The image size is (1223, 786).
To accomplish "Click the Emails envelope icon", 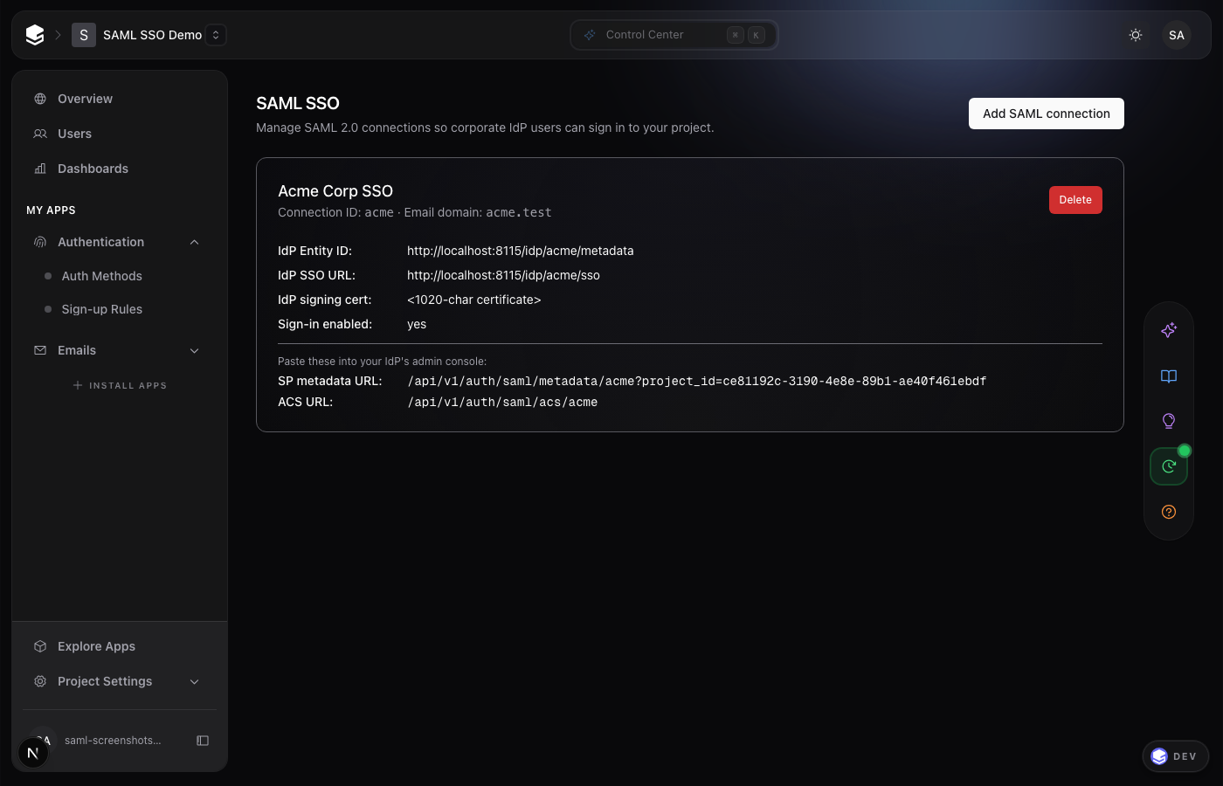I will pos(40,350).
